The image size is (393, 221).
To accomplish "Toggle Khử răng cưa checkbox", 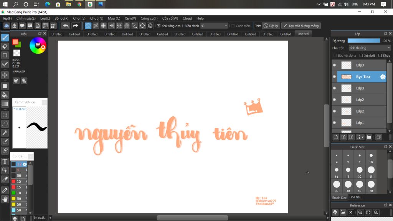I will coord(159,26).
